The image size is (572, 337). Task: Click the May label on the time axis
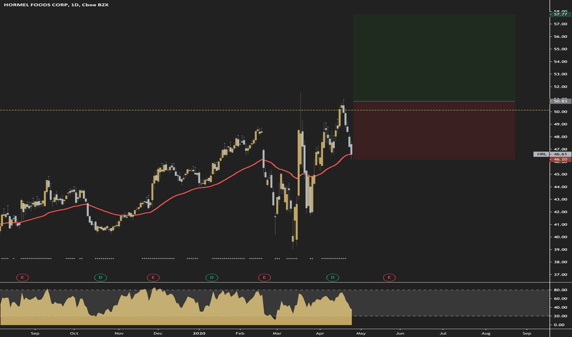click(x=361, y=333)
